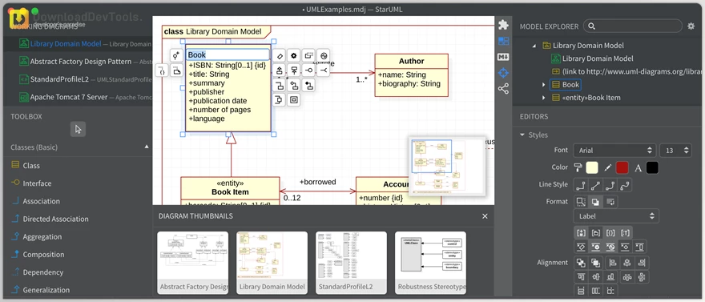This screenshot has width=705, height=302.
Task: Collapse the Classes (Basic) toolbox group
Action: [x=146, y=147]
